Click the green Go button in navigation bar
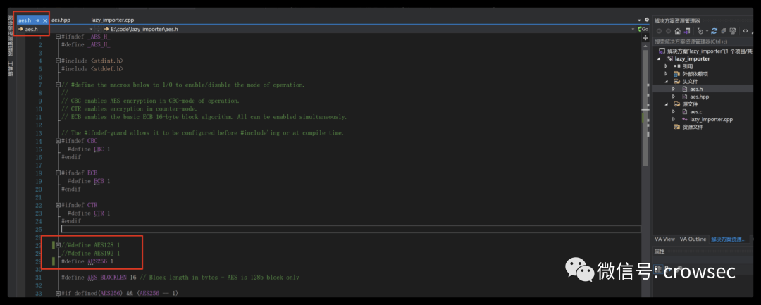The image size is (761, 305). pos(643,29)
